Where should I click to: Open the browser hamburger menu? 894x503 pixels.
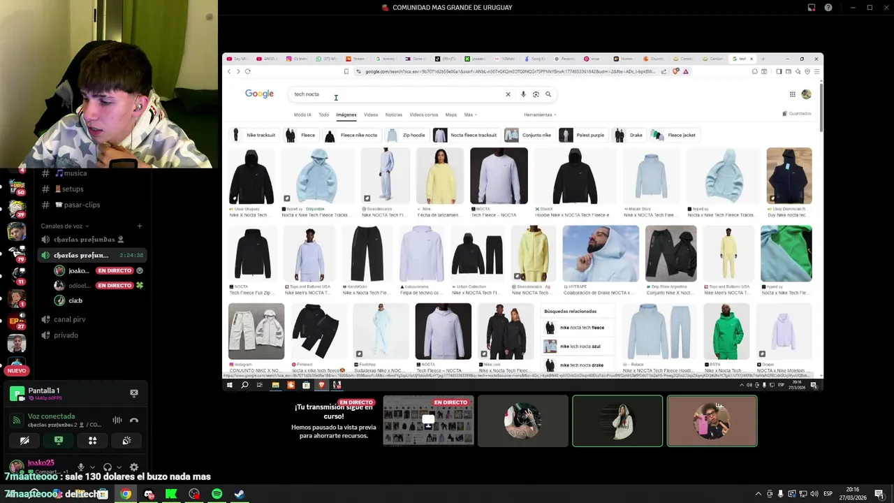coord(816,71)
